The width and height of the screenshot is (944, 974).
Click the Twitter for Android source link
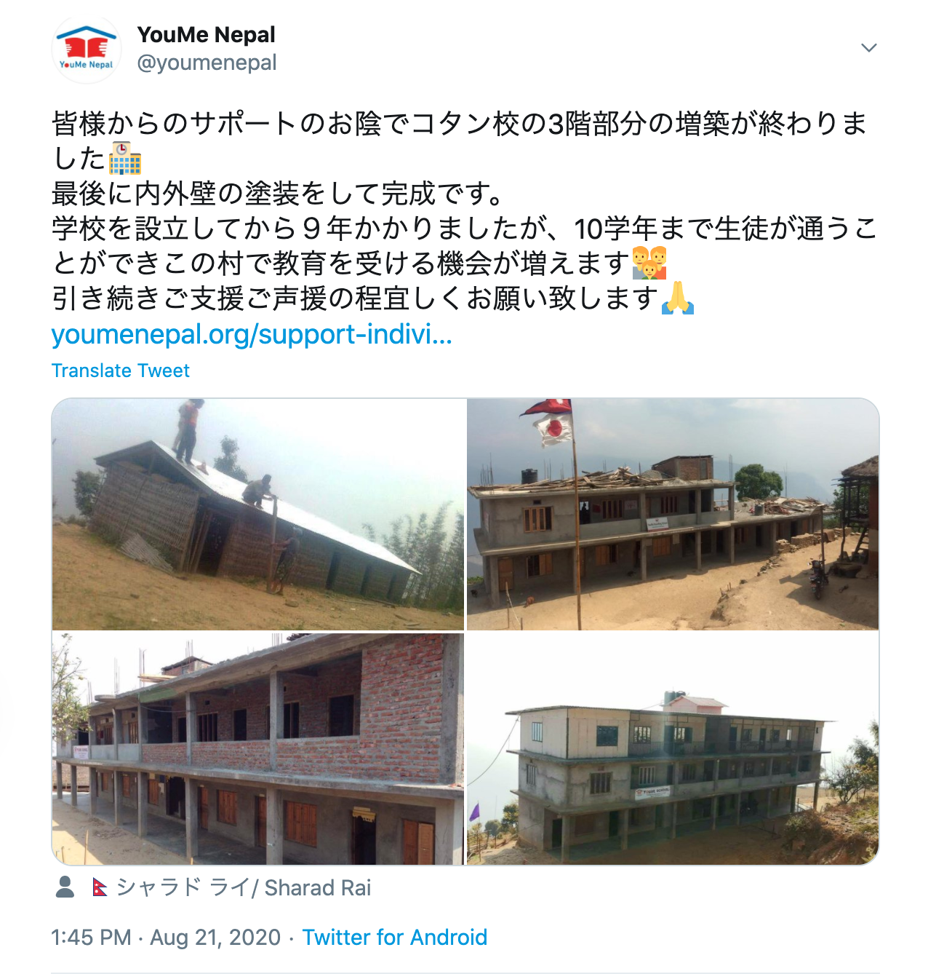(x=395, y=937)
